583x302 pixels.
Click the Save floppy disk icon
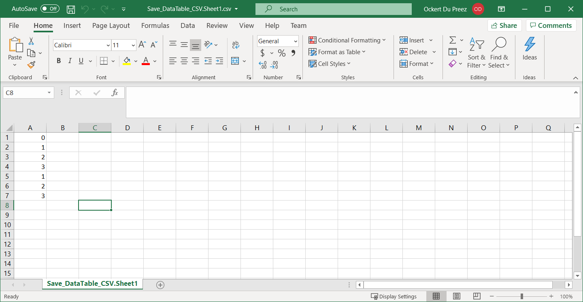(x=71, y=9)
